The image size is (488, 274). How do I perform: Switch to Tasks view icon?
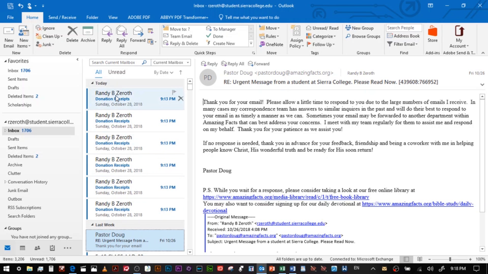[x=52, y=248]
